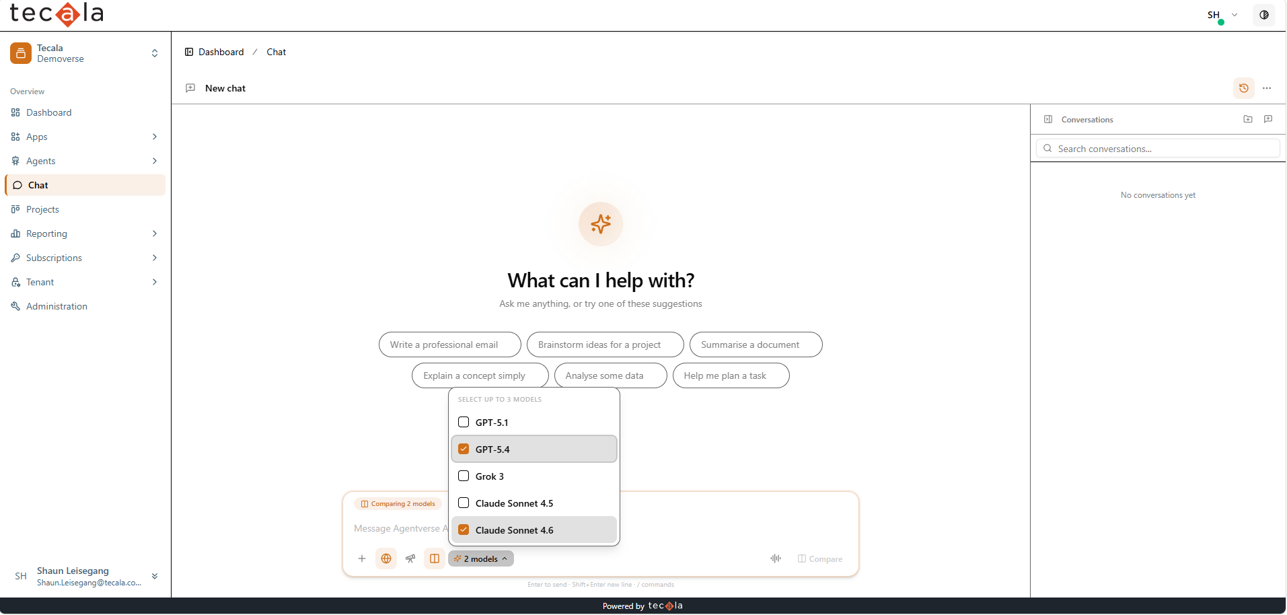Start a new conversation via chat-plus icon
The width and height of the screenshot is (1287, 615).
(1268, 119)
